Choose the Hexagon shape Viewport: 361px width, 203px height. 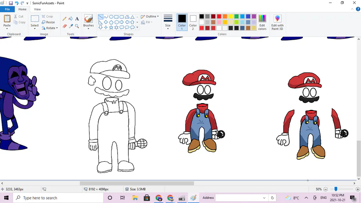point(116,22)
